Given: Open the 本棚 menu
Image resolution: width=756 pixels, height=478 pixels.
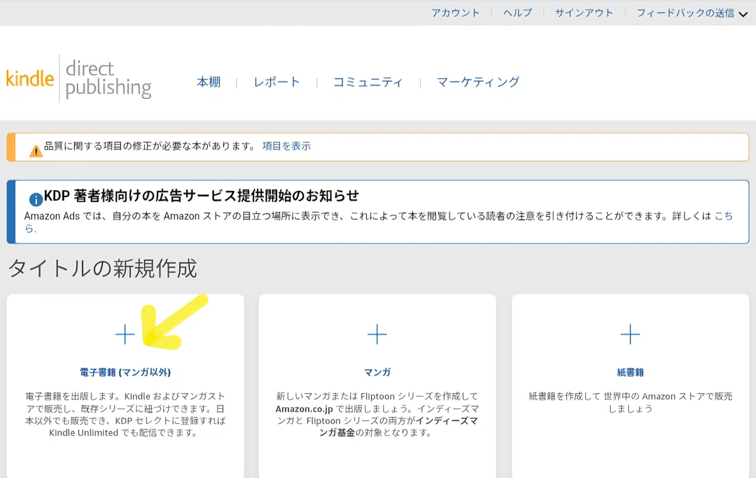Looking at the screenshot, I should 209,82.
